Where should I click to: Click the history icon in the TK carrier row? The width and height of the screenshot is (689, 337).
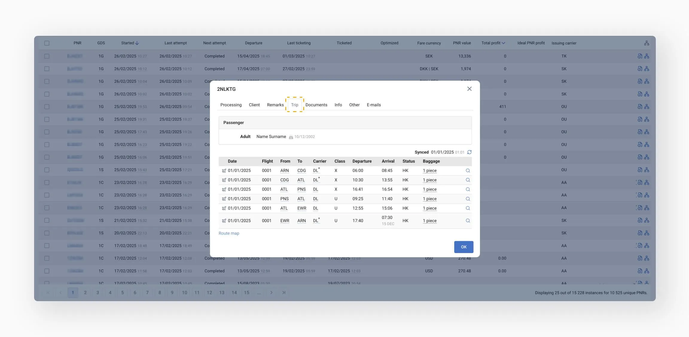coord(640,56)
